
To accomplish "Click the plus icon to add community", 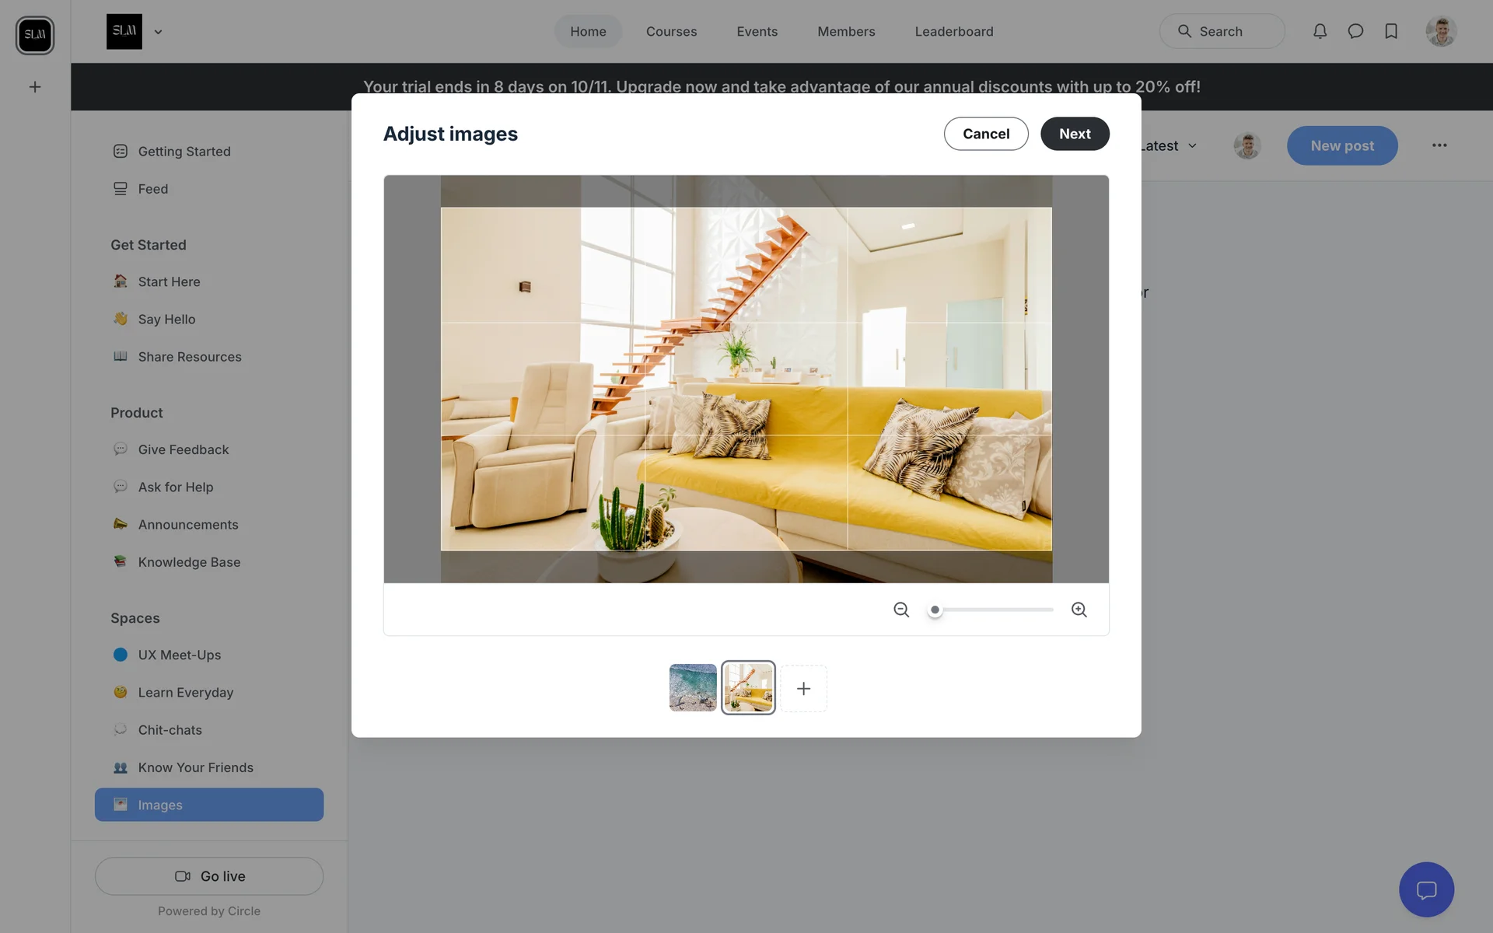I will (35, 87).
